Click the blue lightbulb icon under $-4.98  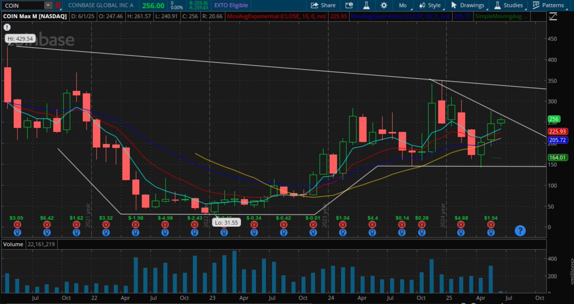click(x=165, y=232)
